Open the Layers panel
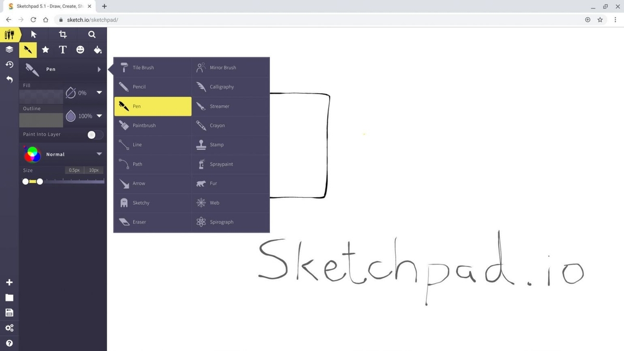Screen dimensions: 624x351 (x=9, y=49)
